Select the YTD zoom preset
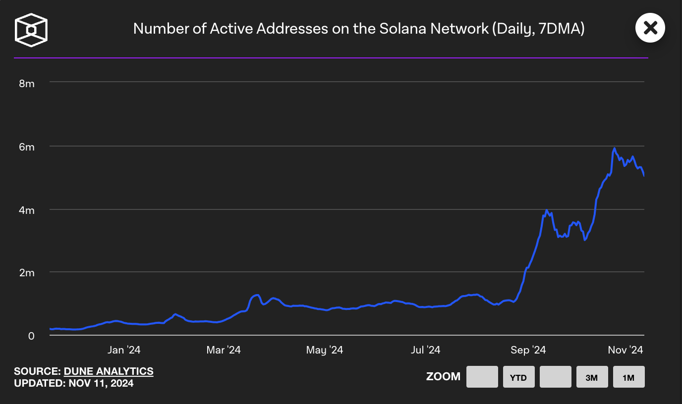 coord(518,376)
